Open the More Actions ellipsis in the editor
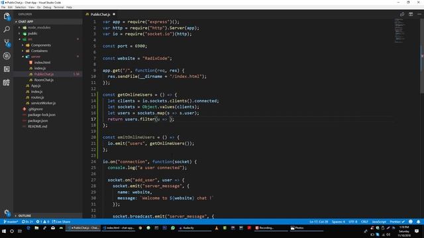 click(419, 15)
